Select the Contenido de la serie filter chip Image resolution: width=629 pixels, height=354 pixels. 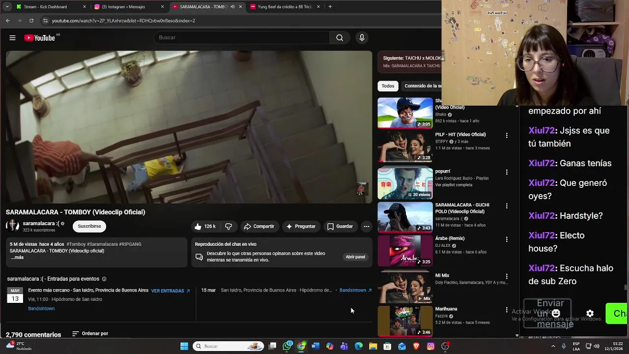(422, 86)
